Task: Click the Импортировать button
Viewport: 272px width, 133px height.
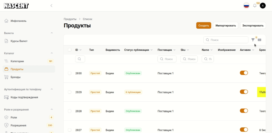Action: pyautogui.click(x=225, y=25)
